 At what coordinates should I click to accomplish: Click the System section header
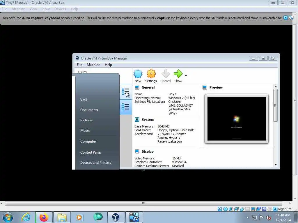148,120
